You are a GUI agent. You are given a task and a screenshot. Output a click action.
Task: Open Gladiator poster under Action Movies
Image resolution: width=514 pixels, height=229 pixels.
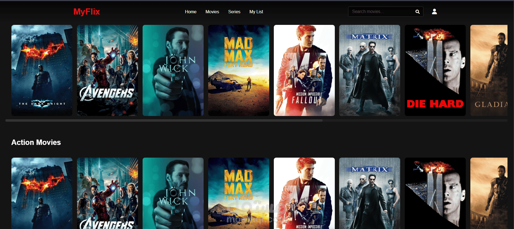pos(489,193)
